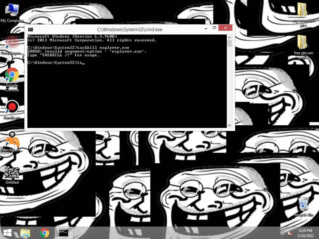Click the cmd.exe title bar text
Viewport: 319px width, 239px height.
click(x=130, y=30)
